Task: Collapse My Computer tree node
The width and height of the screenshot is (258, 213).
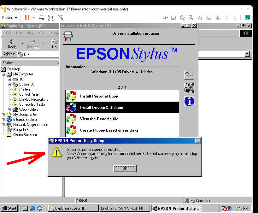Action: pyautogui.click(x=3, y=74)
